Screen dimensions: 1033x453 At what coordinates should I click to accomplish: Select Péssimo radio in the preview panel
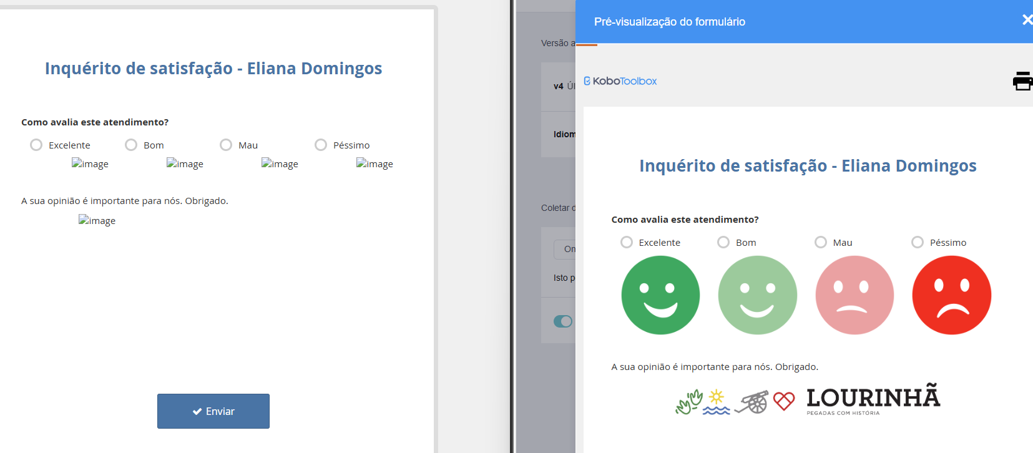tap(918, 242)
